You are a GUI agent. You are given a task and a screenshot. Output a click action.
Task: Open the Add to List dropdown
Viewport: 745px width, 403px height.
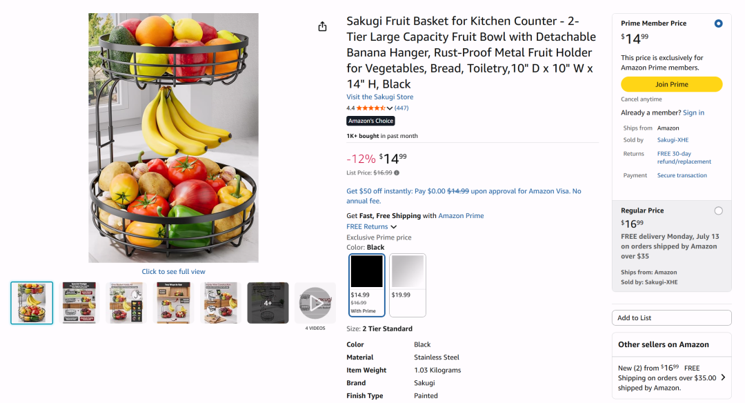pyautogui.click(x=671, y=318)
